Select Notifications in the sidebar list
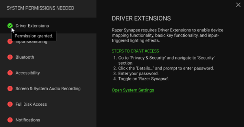 [x=28, y=120]
